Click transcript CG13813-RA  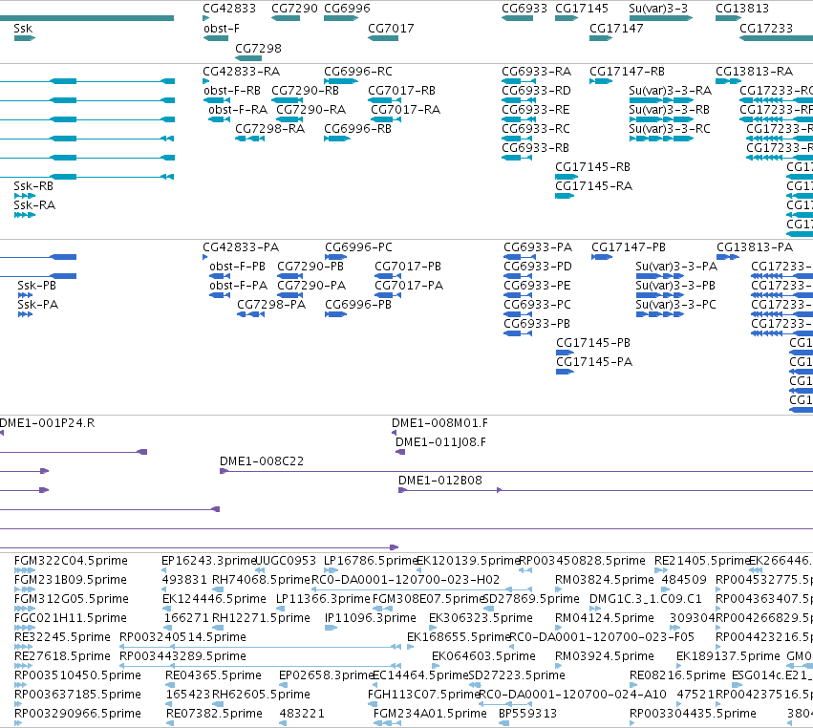pos(729,81)
